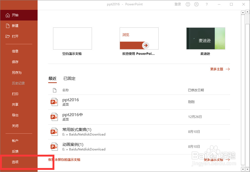This screenshot has width=250, height=172.
Task: Sort by the 名称 column header
Action: tap(66, 90)
